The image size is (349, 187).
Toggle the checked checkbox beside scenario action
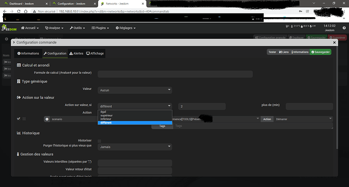pyautogui.click(x=19, y=119)
